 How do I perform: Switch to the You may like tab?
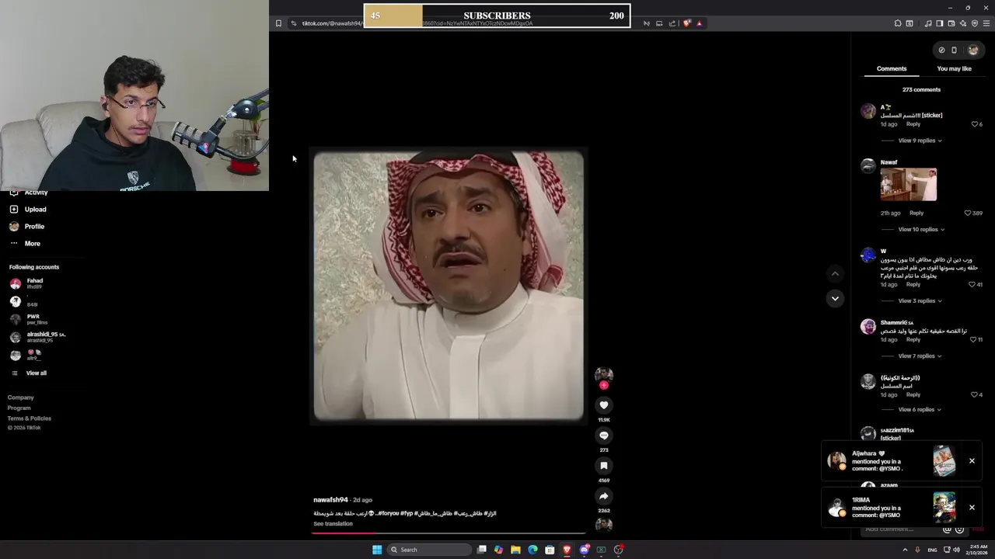[x=954, y=68]
